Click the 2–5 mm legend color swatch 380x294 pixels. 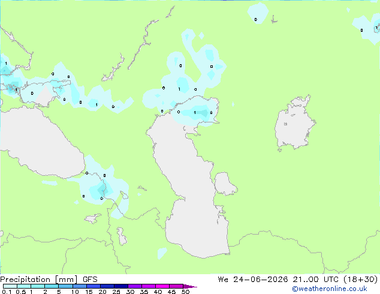click(x=52, y=286)
